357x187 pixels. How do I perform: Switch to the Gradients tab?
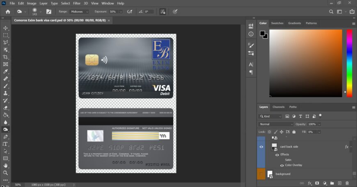[x=294, y=23]
